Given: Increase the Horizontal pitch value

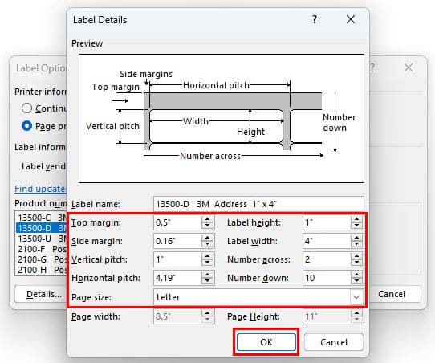Looking at the screenshot, I should (207, 275).
